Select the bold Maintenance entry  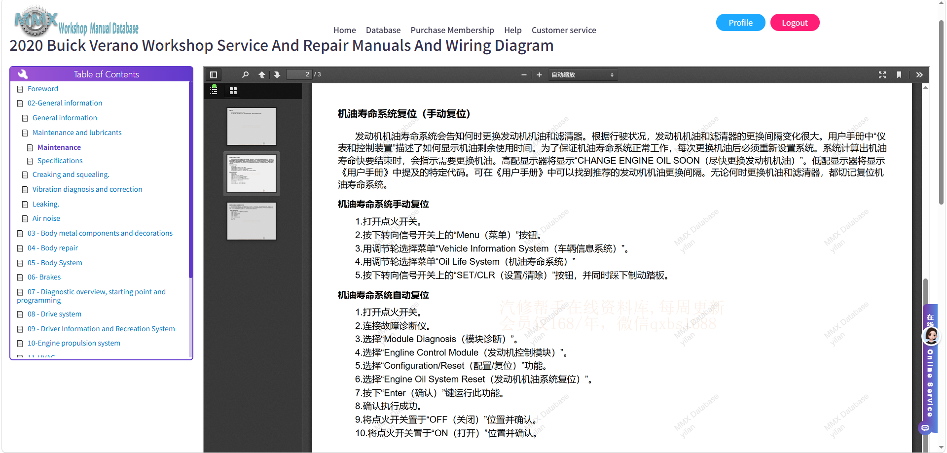click(x=59, y=147)
